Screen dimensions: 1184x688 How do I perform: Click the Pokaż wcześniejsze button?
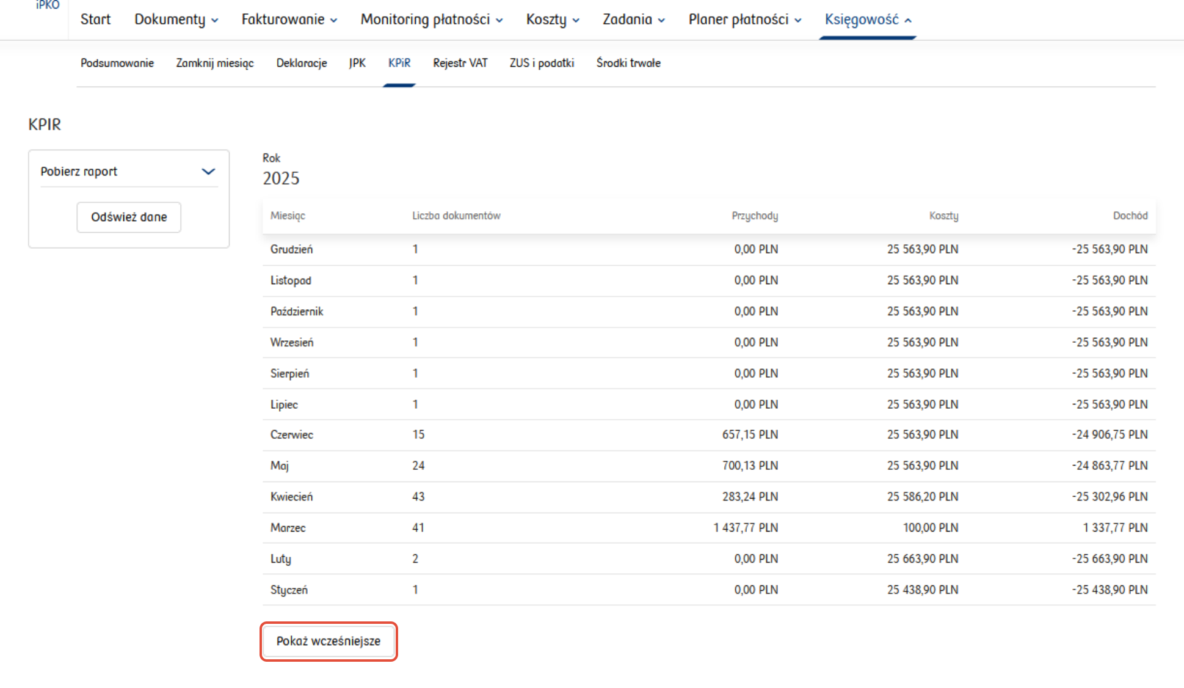point(329,641)
